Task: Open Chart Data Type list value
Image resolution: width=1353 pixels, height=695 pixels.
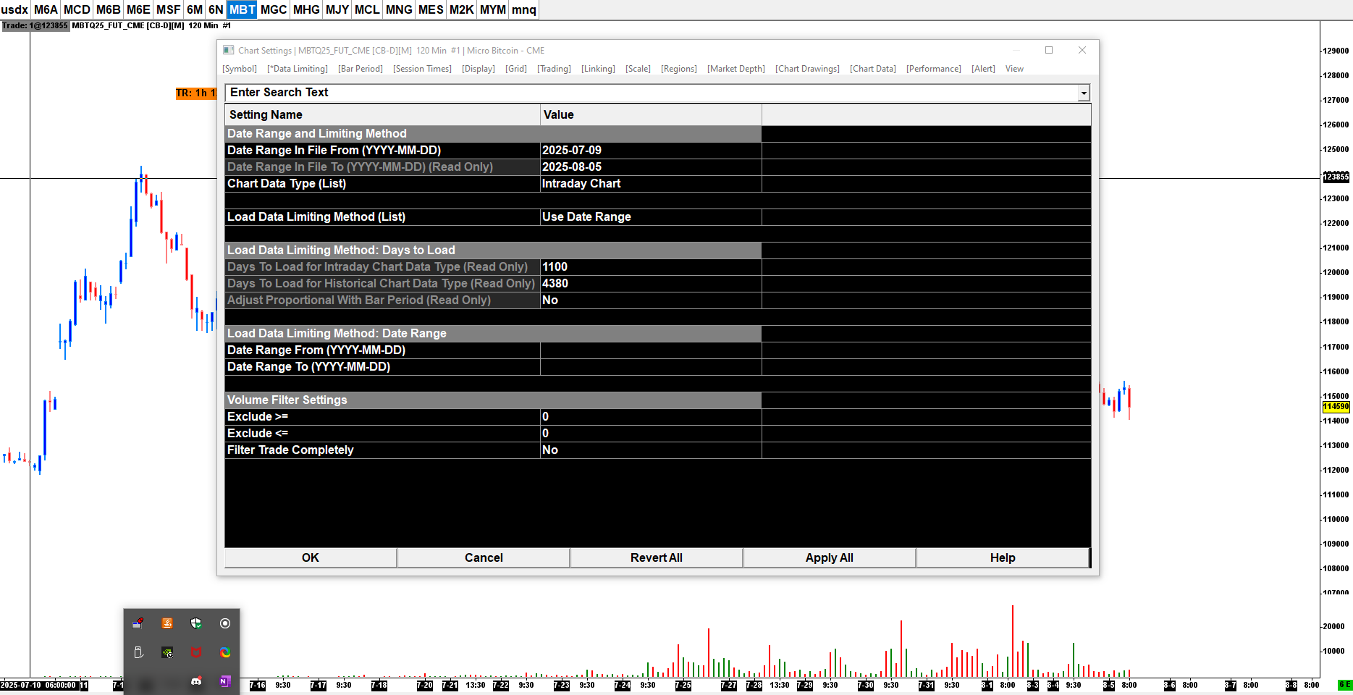Action: click(651, 184)
